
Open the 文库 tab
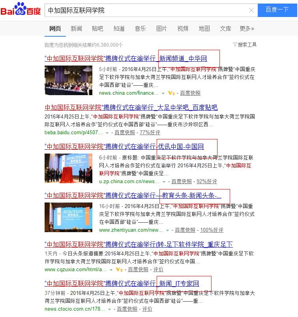(226, 29)
